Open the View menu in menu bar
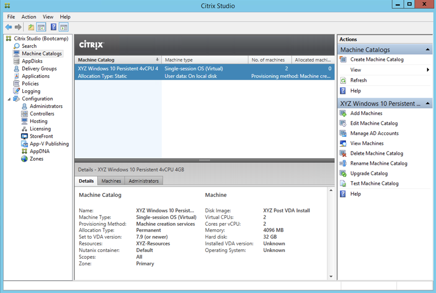The height and width of the screenshot is (293, 436). pyautogui.click(x=48, y=17)
